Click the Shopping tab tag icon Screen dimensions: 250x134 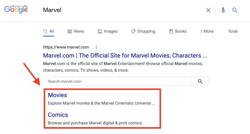tap(133, 31)
